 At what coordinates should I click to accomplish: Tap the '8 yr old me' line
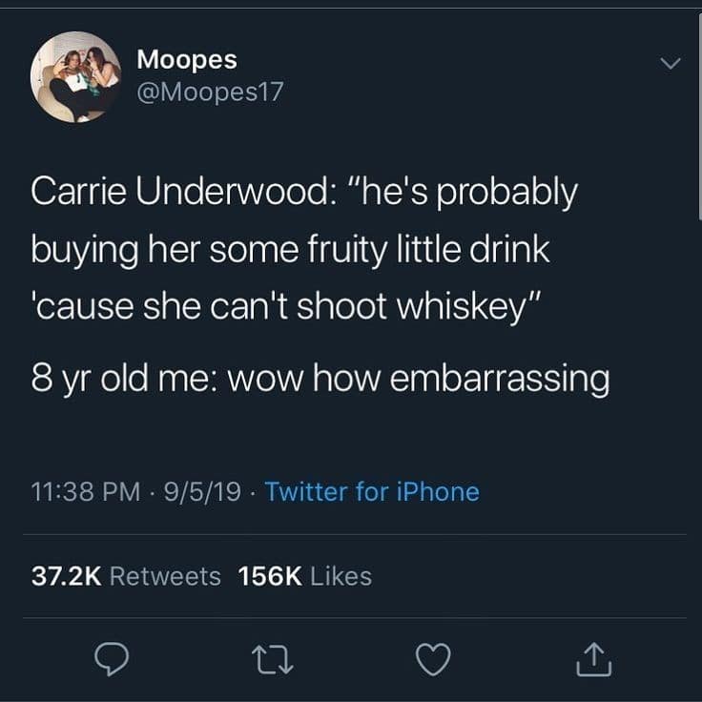(x=320, y=380)
